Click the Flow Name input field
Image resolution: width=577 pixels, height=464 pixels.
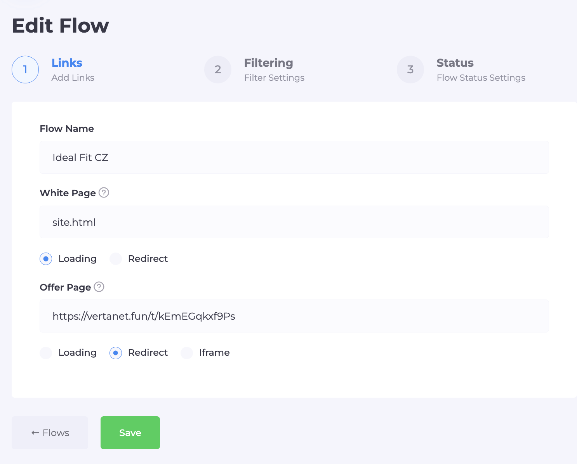click(x=294, y=158)
